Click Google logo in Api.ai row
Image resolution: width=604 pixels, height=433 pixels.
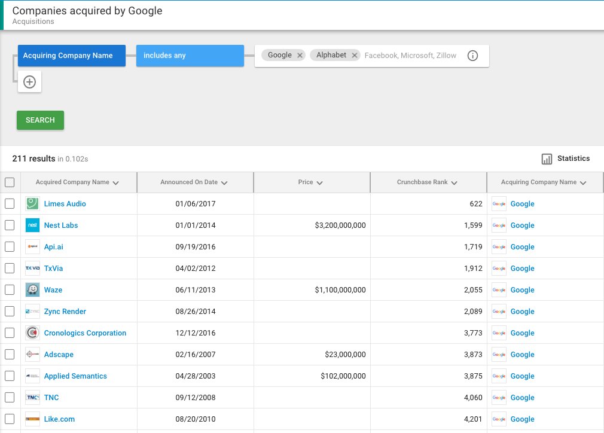point(499,247)
